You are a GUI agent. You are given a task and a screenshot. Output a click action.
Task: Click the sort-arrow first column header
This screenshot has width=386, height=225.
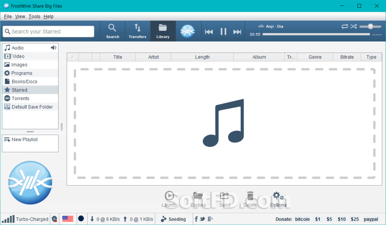73,57
